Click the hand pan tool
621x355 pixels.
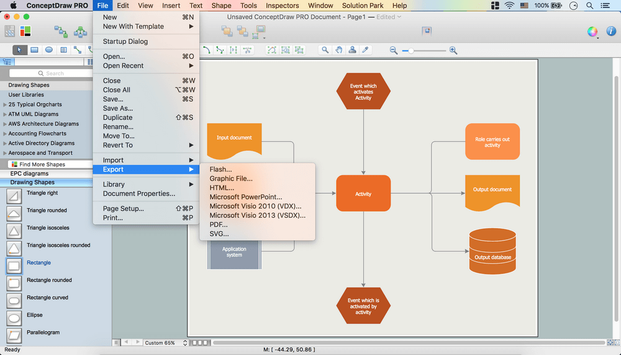coord(338,50)
